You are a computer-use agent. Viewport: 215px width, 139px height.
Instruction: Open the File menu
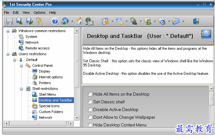click(6, 13)
